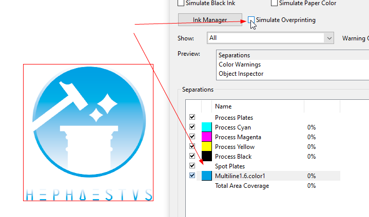Click the magenta color swatch
Image resolution: width=369 pixels, height=217 pixels.
(207, 137)
